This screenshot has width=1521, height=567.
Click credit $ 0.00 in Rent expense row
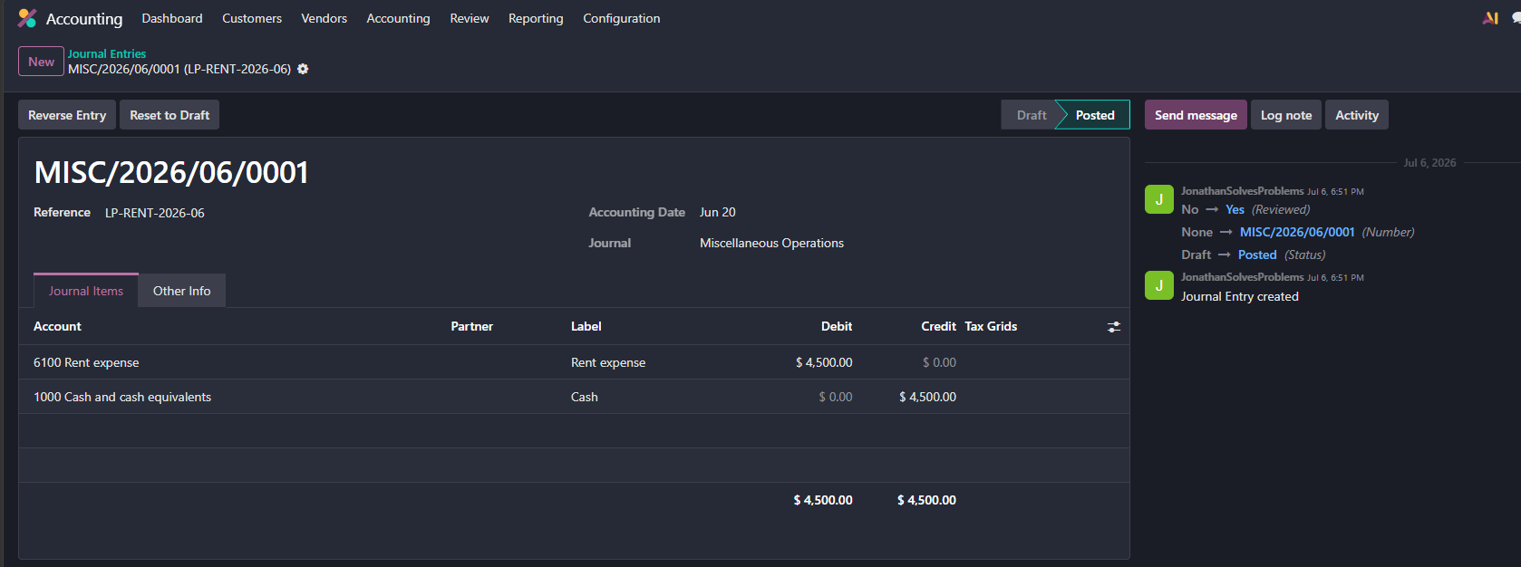[939, 362]
